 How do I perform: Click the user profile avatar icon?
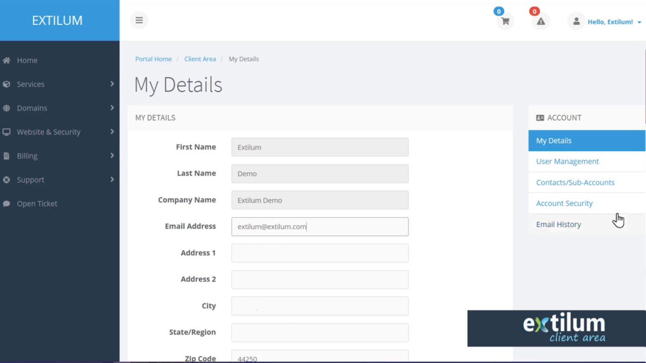point(576,21)
